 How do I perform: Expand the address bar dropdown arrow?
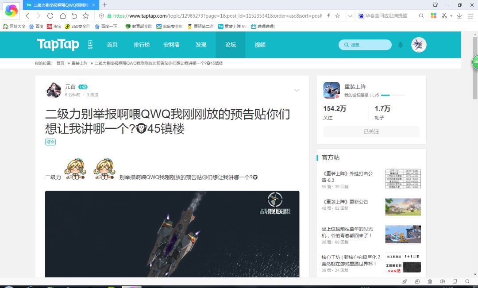[x=350, y=16]
